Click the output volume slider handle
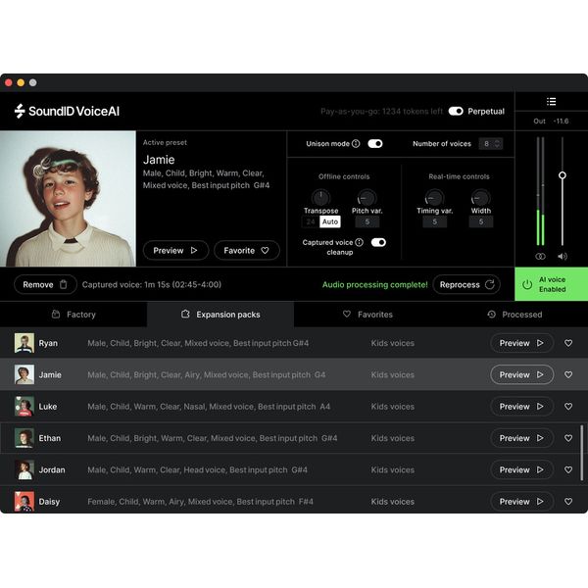588x588 pixels. 563,175
